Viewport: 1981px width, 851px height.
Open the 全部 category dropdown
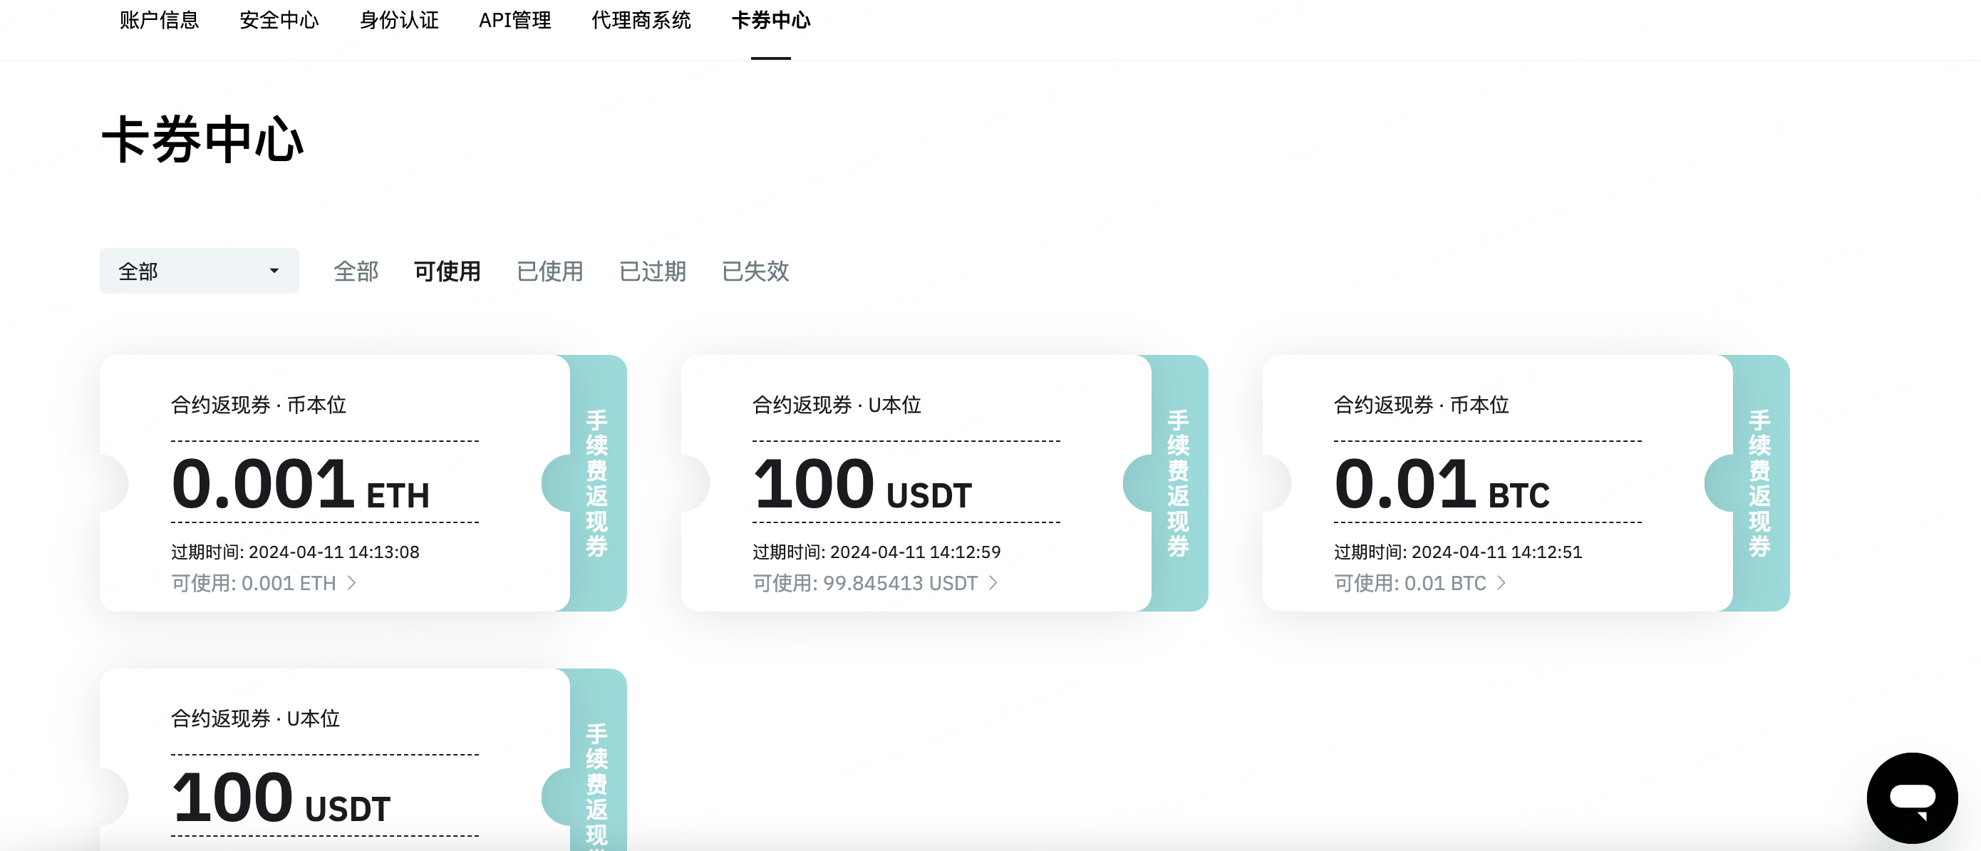click(198, 271)
